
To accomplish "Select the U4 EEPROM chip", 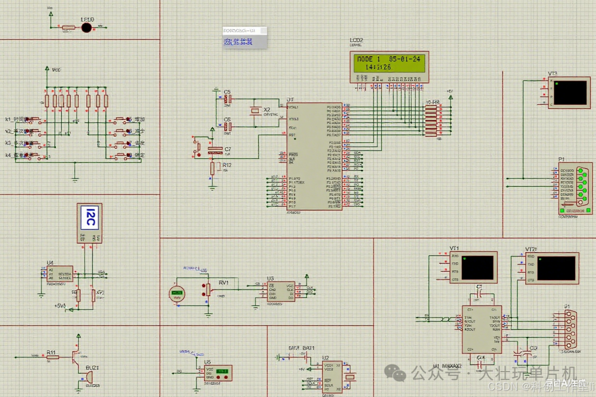I will coord(60,273).
